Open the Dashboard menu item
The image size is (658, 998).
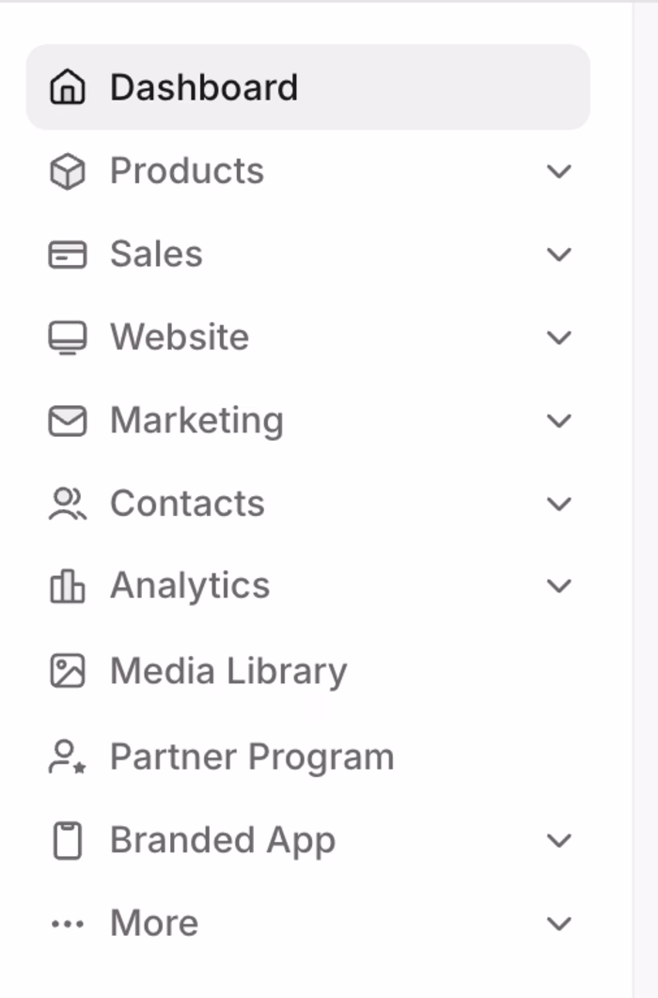pos(204,87)
